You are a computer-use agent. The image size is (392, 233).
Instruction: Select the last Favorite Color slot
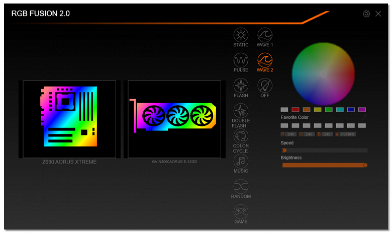pyautogui.click(x=362, y=126)
